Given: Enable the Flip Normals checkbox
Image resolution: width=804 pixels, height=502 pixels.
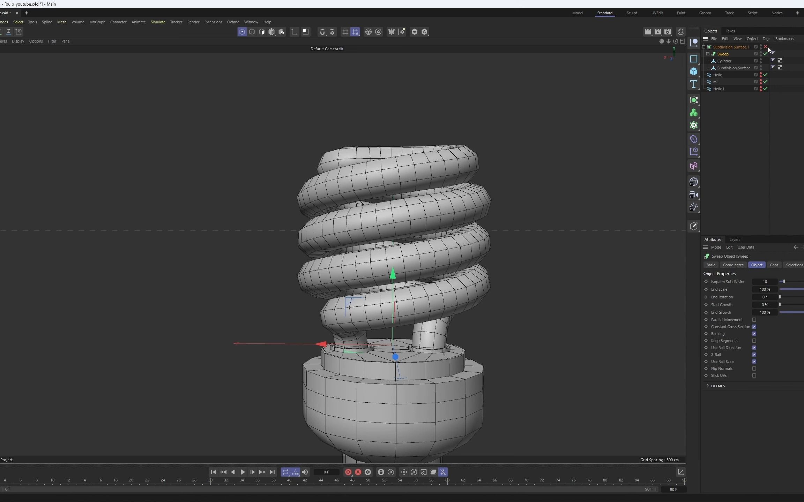Looking at the screenshot, I should (x=754, y=368).
